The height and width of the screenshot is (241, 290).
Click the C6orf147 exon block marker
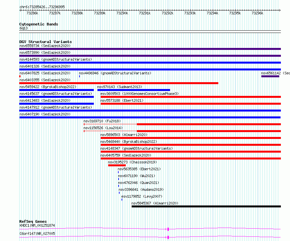pyautogui.click(x=168, y=237)
